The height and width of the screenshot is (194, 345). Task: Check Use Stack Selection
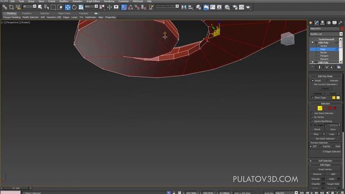point(312,113)
